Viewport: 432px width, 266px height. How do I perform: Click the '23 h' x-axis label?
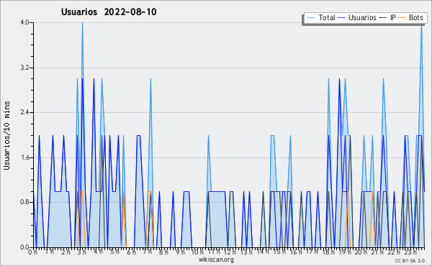click(x=410, y=252)
